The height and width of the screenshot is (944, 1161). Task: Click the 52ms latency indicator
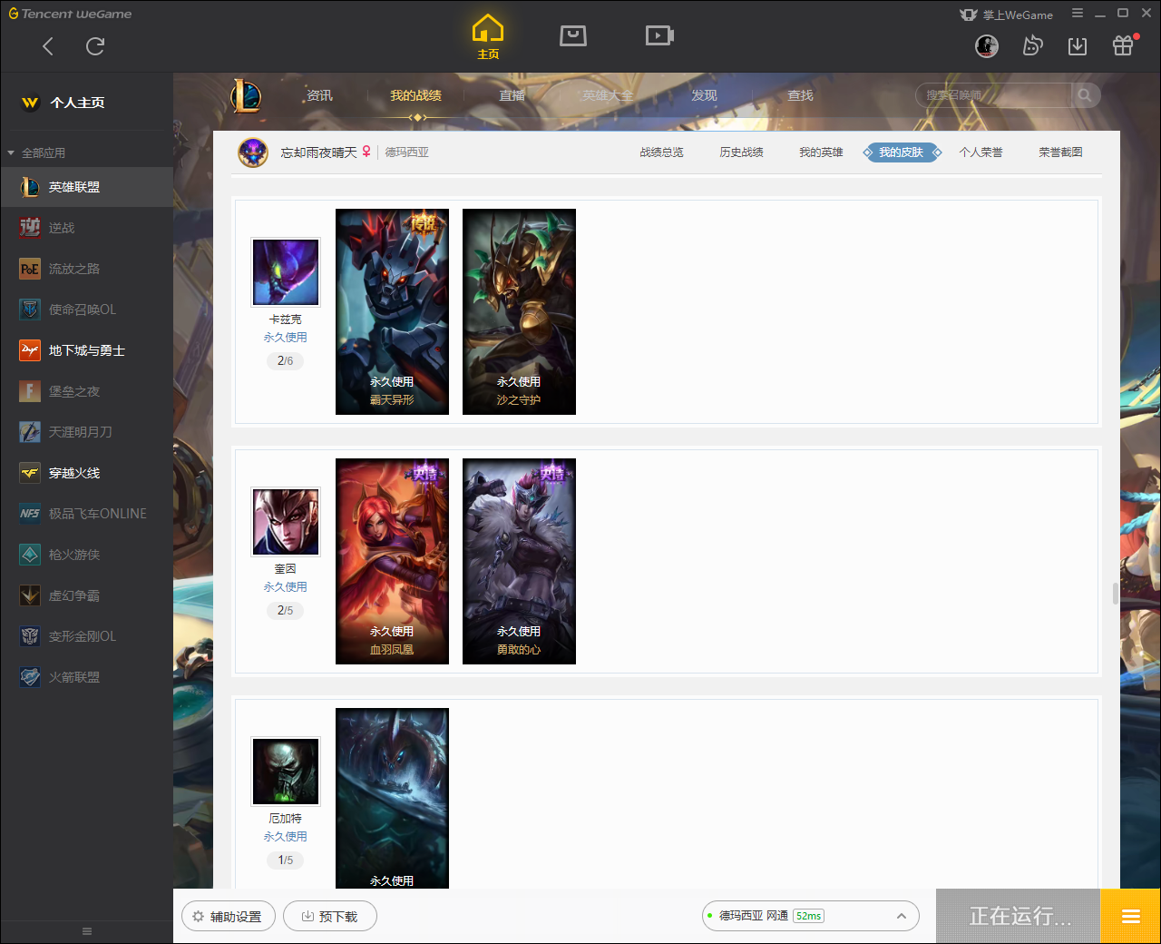tap(808, 916)
